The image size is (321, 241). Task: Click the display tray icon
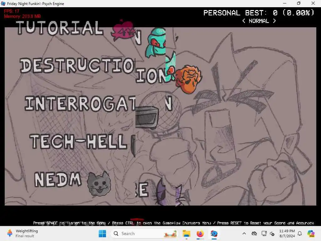264,233
